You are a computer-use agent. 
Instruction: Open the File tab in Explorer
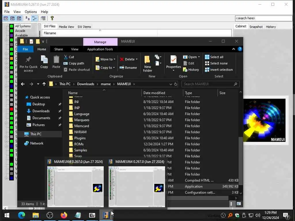point(25,49)
